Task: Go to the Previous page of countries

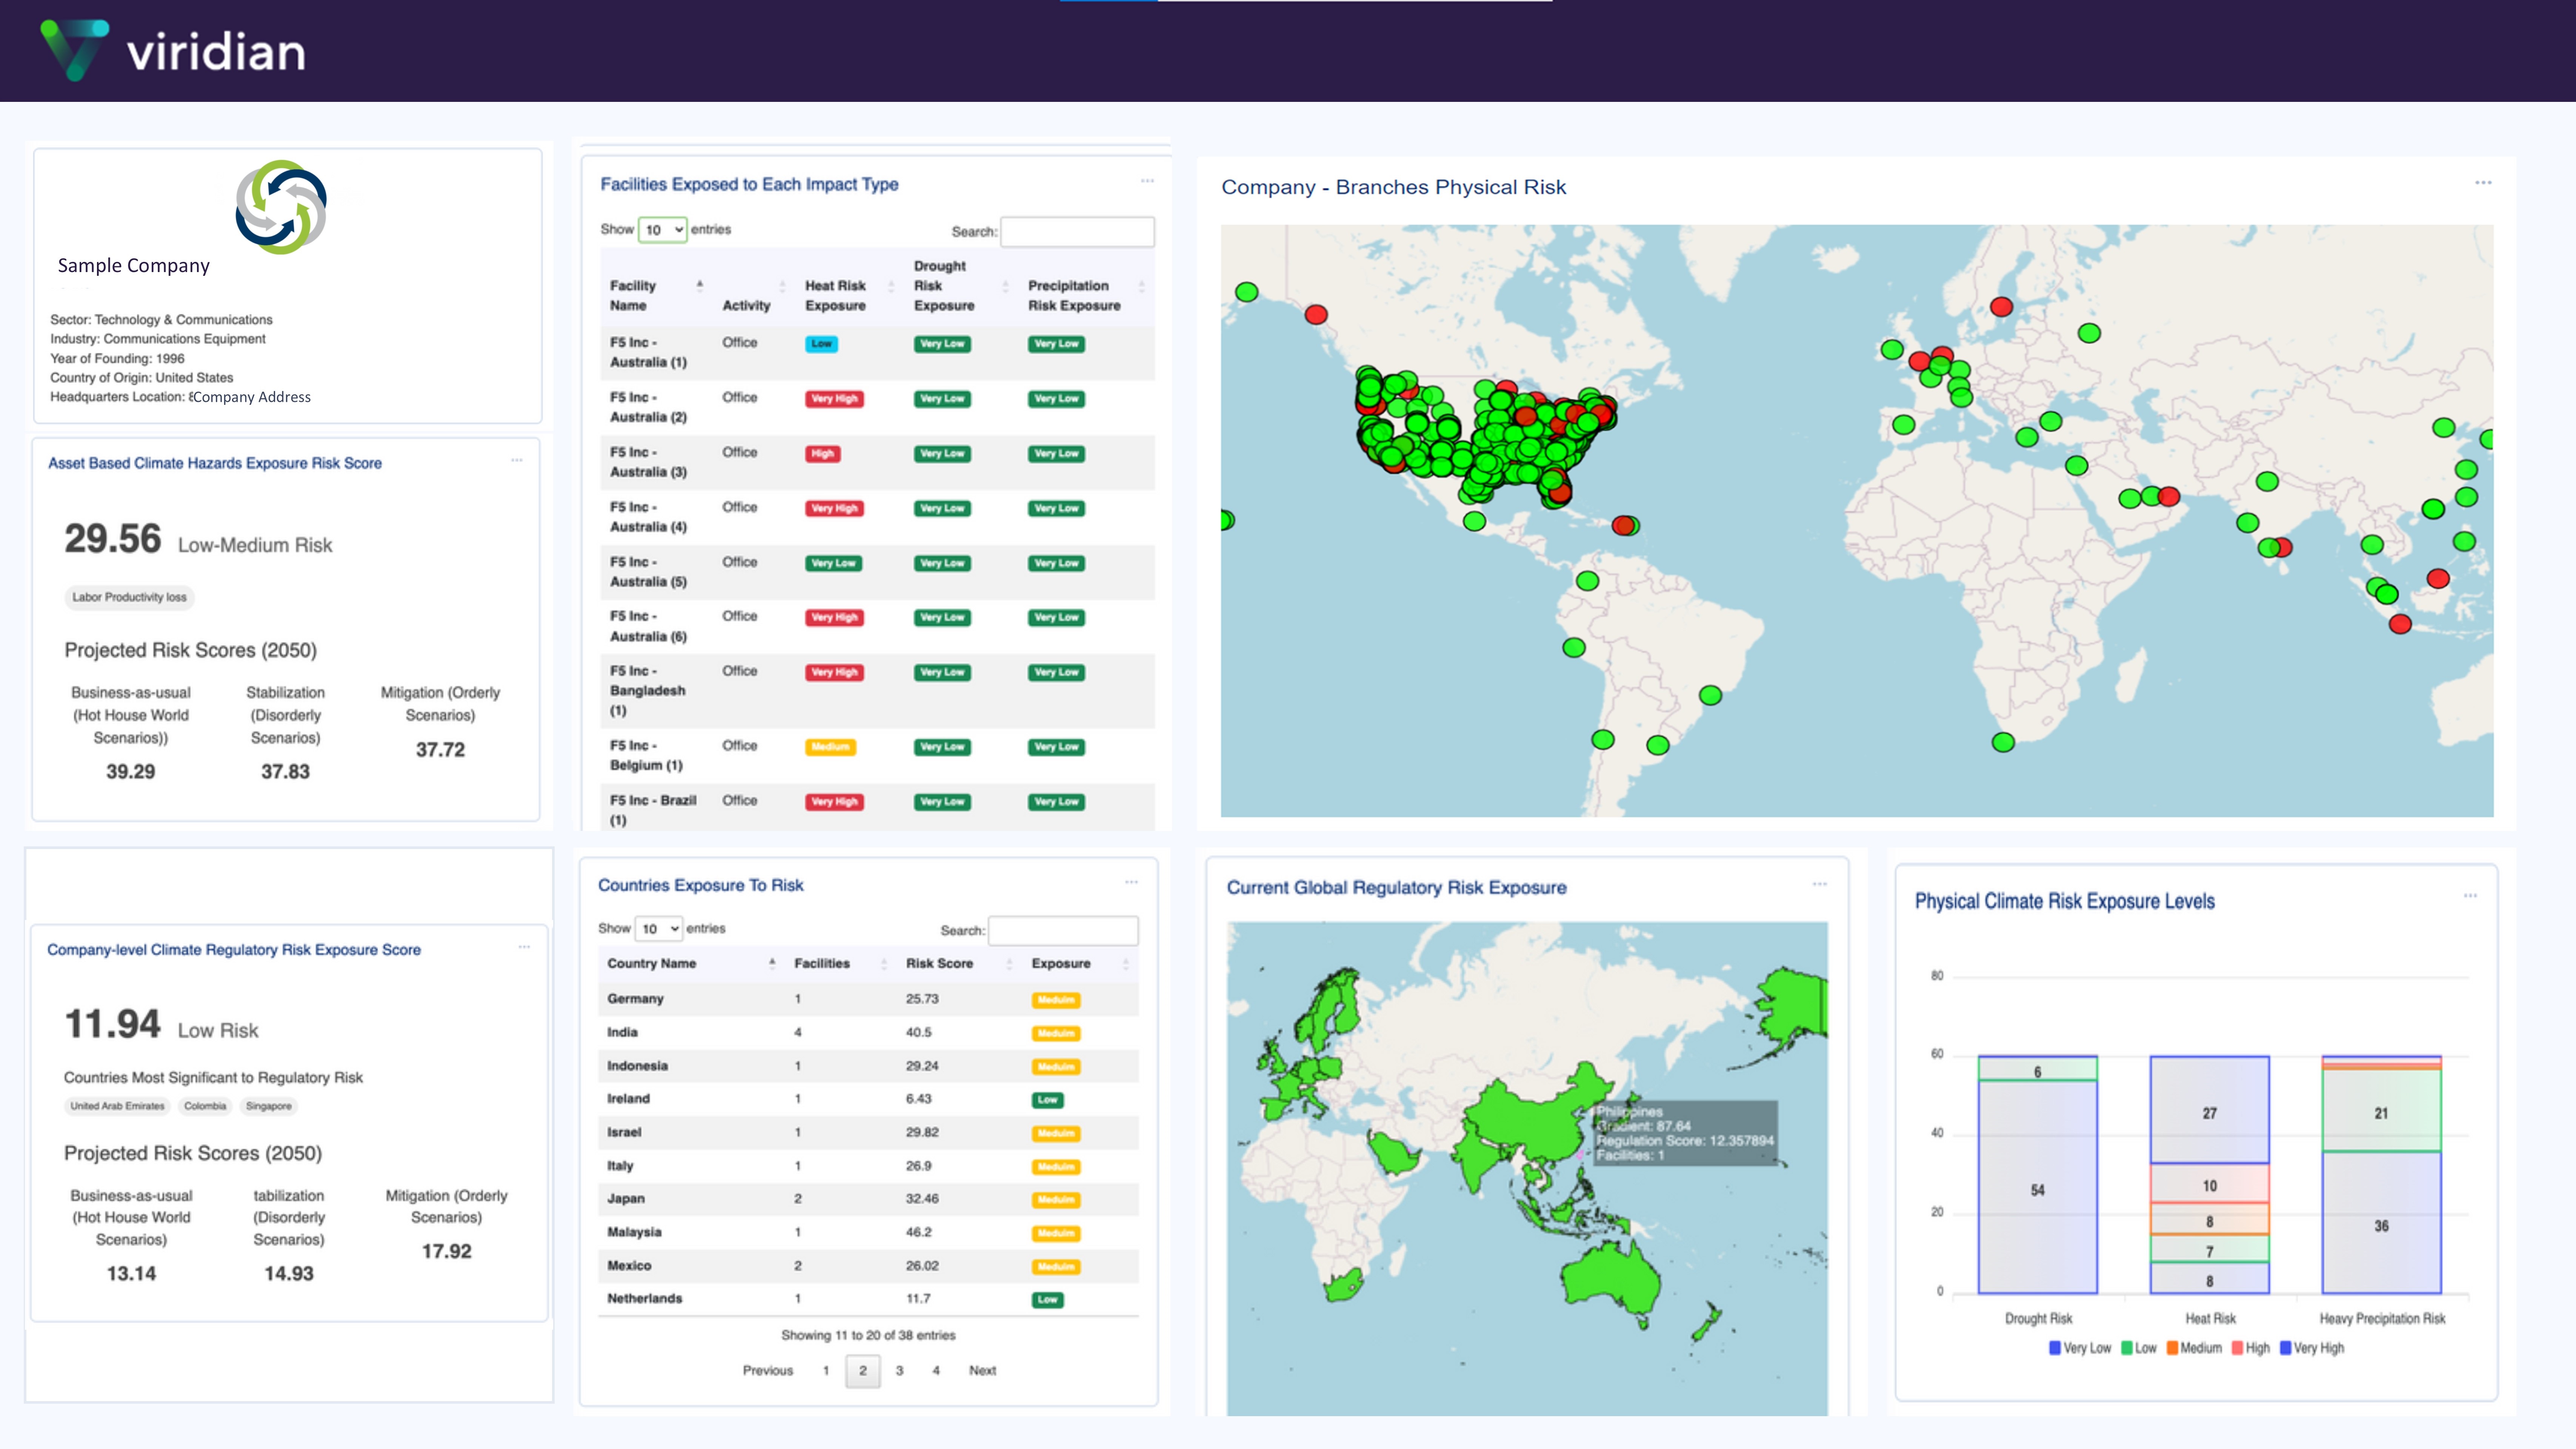Action: 767,1370
